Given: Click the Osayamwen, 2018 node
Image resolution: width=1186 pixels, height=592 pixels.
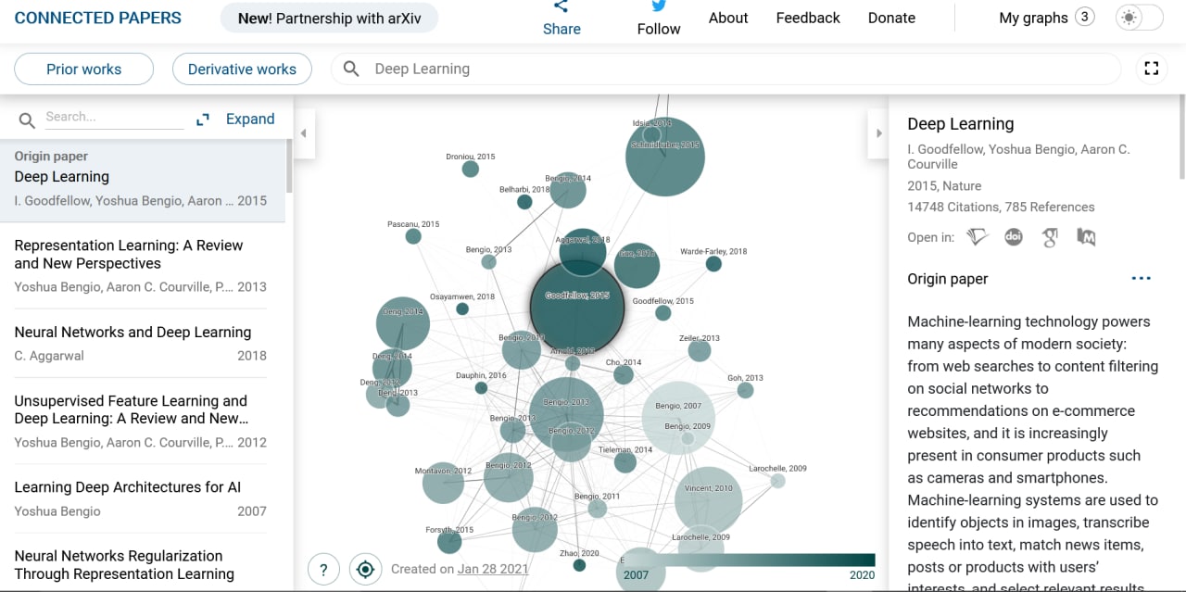Looking at the screenshot, I should [462, 309].
